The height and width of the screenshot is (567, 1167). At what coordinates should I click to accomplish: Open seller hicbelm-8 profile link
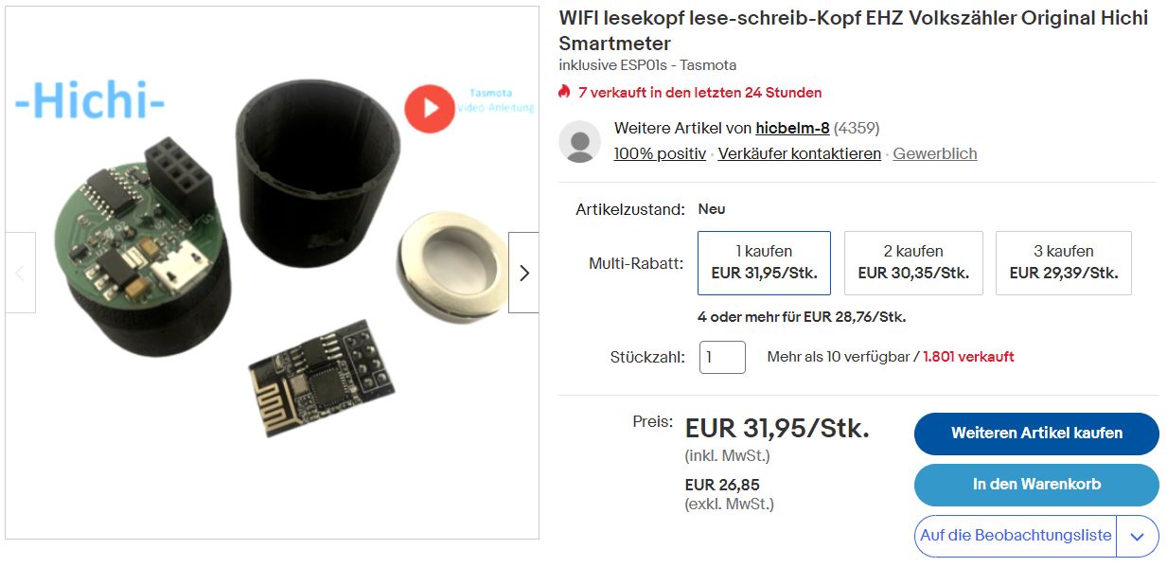[x=792, y=128]
